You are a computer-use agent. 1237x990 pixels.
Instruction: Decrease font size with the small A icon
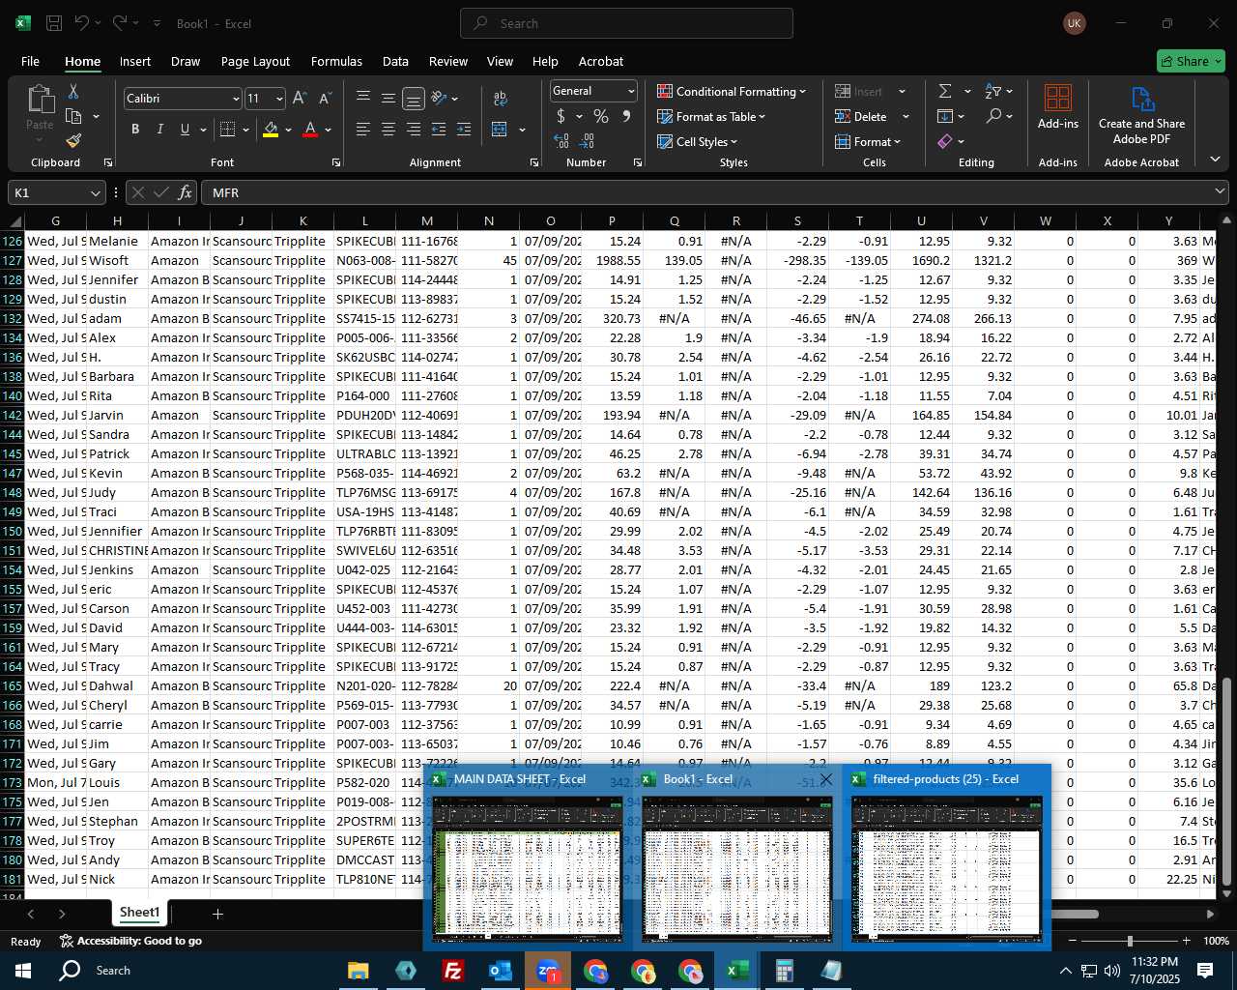click(x=325, y=99)
